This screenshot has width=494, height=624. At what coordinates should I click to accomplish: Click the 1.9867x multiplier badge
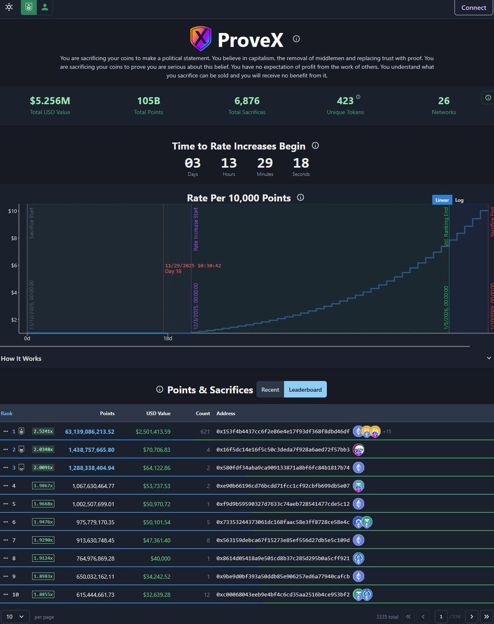[43, 486]
